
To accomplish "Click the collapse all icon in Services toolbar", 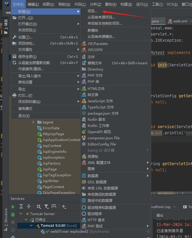I will pos(29,206).
